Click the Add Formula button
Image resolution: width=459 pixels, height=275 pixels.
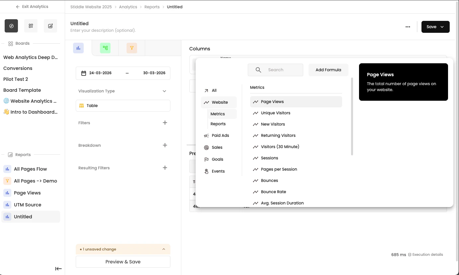coord(328,70)
